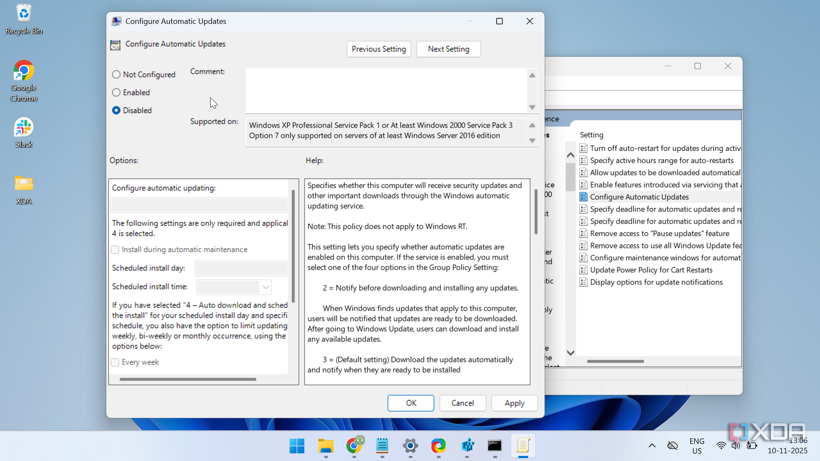Maximize the Configure Automatic Updates dialog

(x=499, y=21)
